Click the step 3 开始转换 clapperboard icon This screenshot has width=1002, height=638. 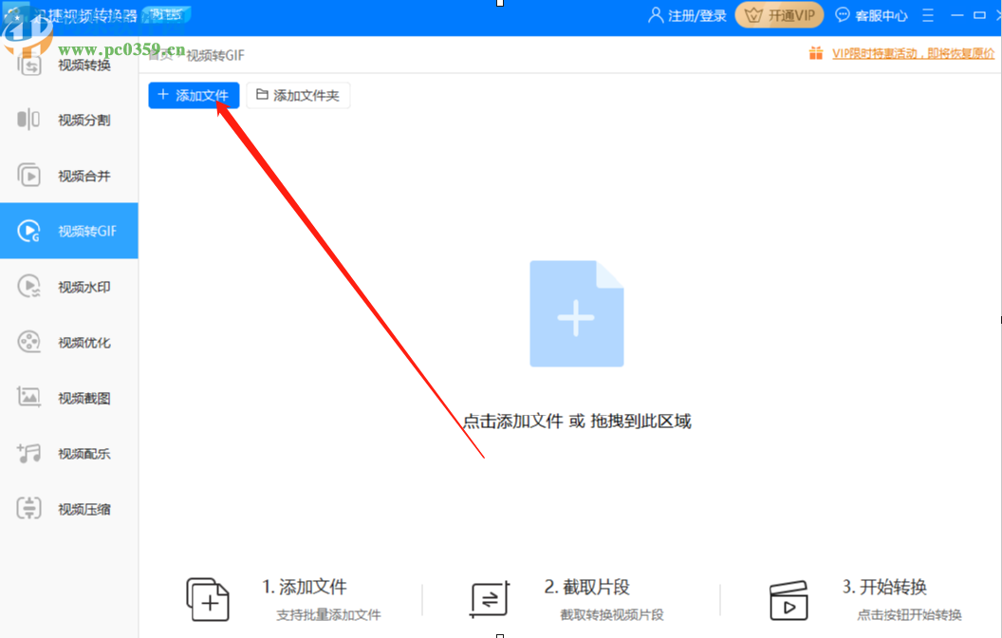[789, 600]
